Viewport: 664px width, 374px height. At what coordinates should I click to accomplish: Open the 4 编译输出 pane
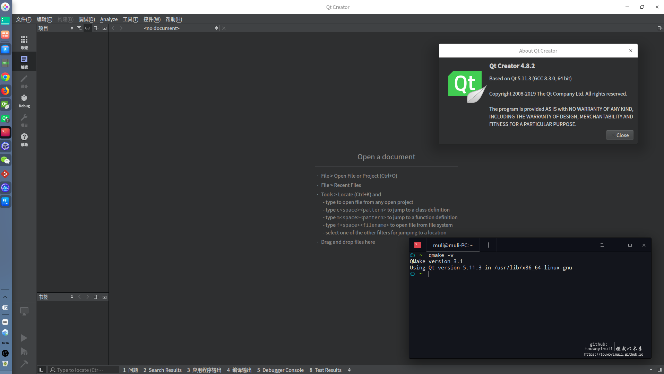[x=239, y=370]
